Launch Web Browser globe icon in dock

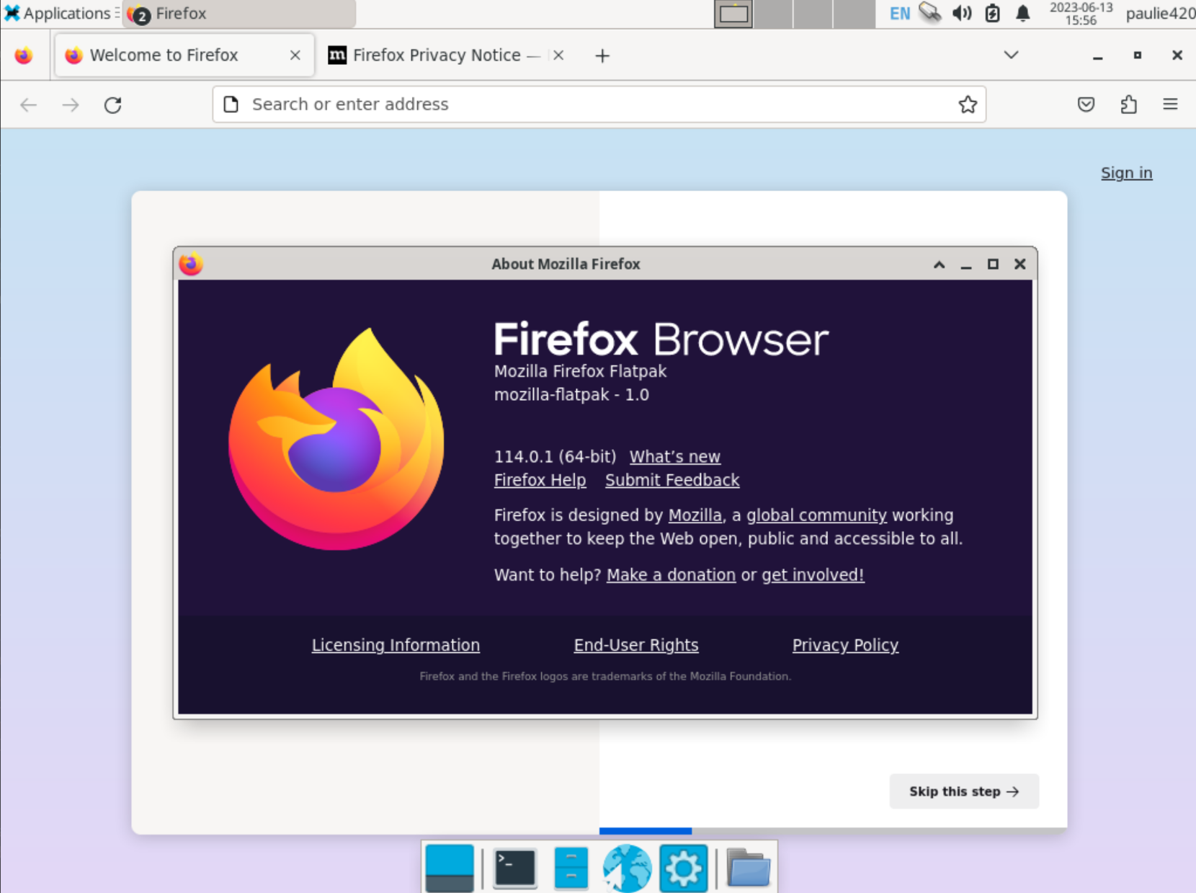click(x=627, y=868)
